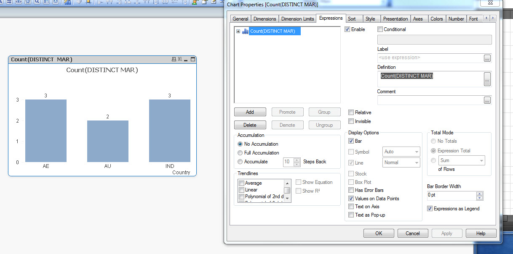
Task: Enable Text on Axis checkbox
Action: pos(351,207)
